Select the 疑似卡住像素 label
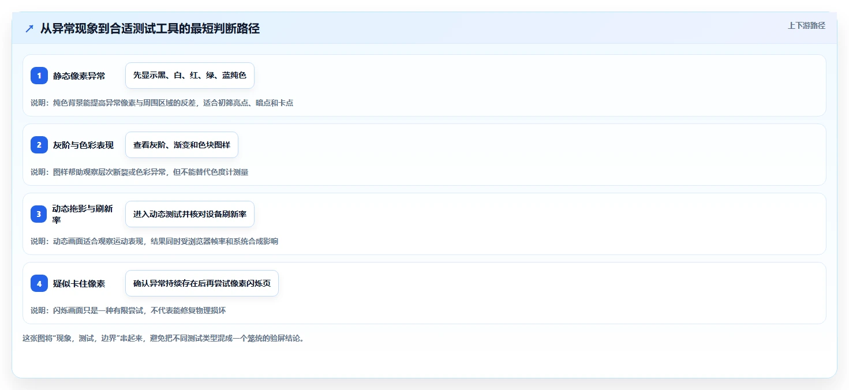Viewport: 849px width, 390px height. (79, 283)
